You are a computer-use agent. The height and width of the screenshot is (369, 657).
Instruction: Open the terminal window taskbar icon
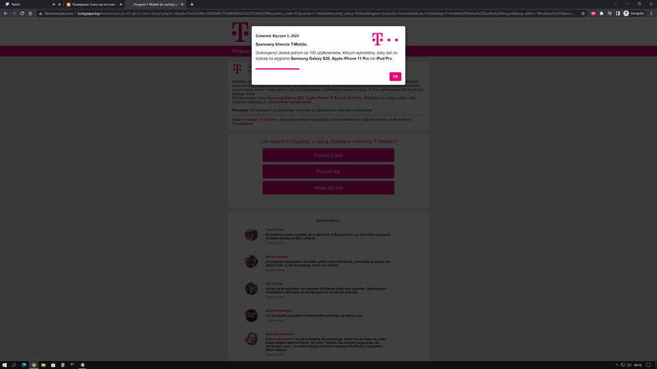pyautogui.click(x=72, y=365)
